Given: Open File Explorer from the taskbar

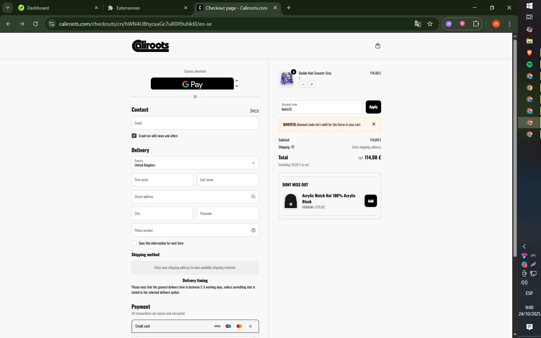Looking at the screenshot, I should (529, 41).
